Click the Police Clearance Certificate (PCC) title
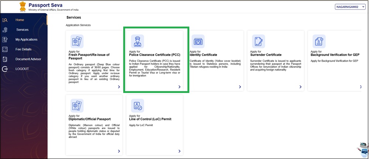The height and width of the screenshot is (159, 369). [155, 55]
